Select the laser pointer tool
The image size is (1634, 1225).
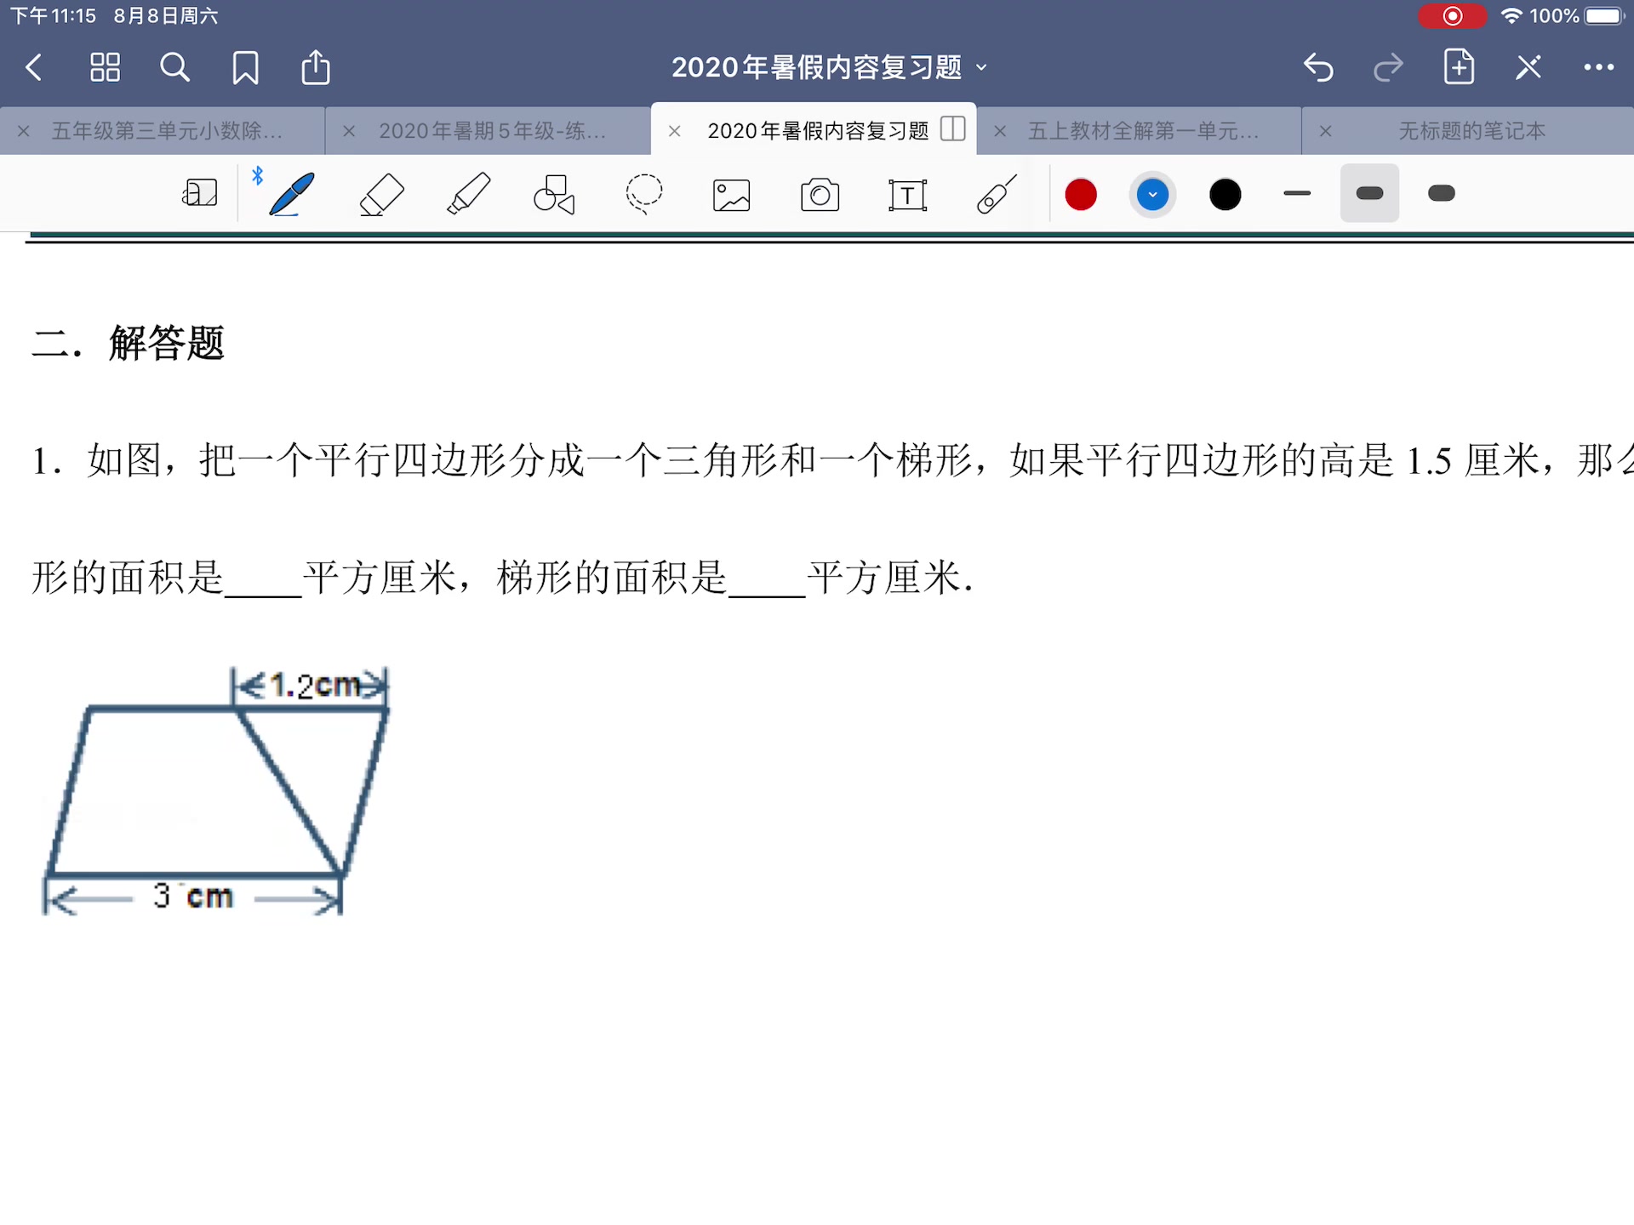pyautogui.click(x=997, y=194)
